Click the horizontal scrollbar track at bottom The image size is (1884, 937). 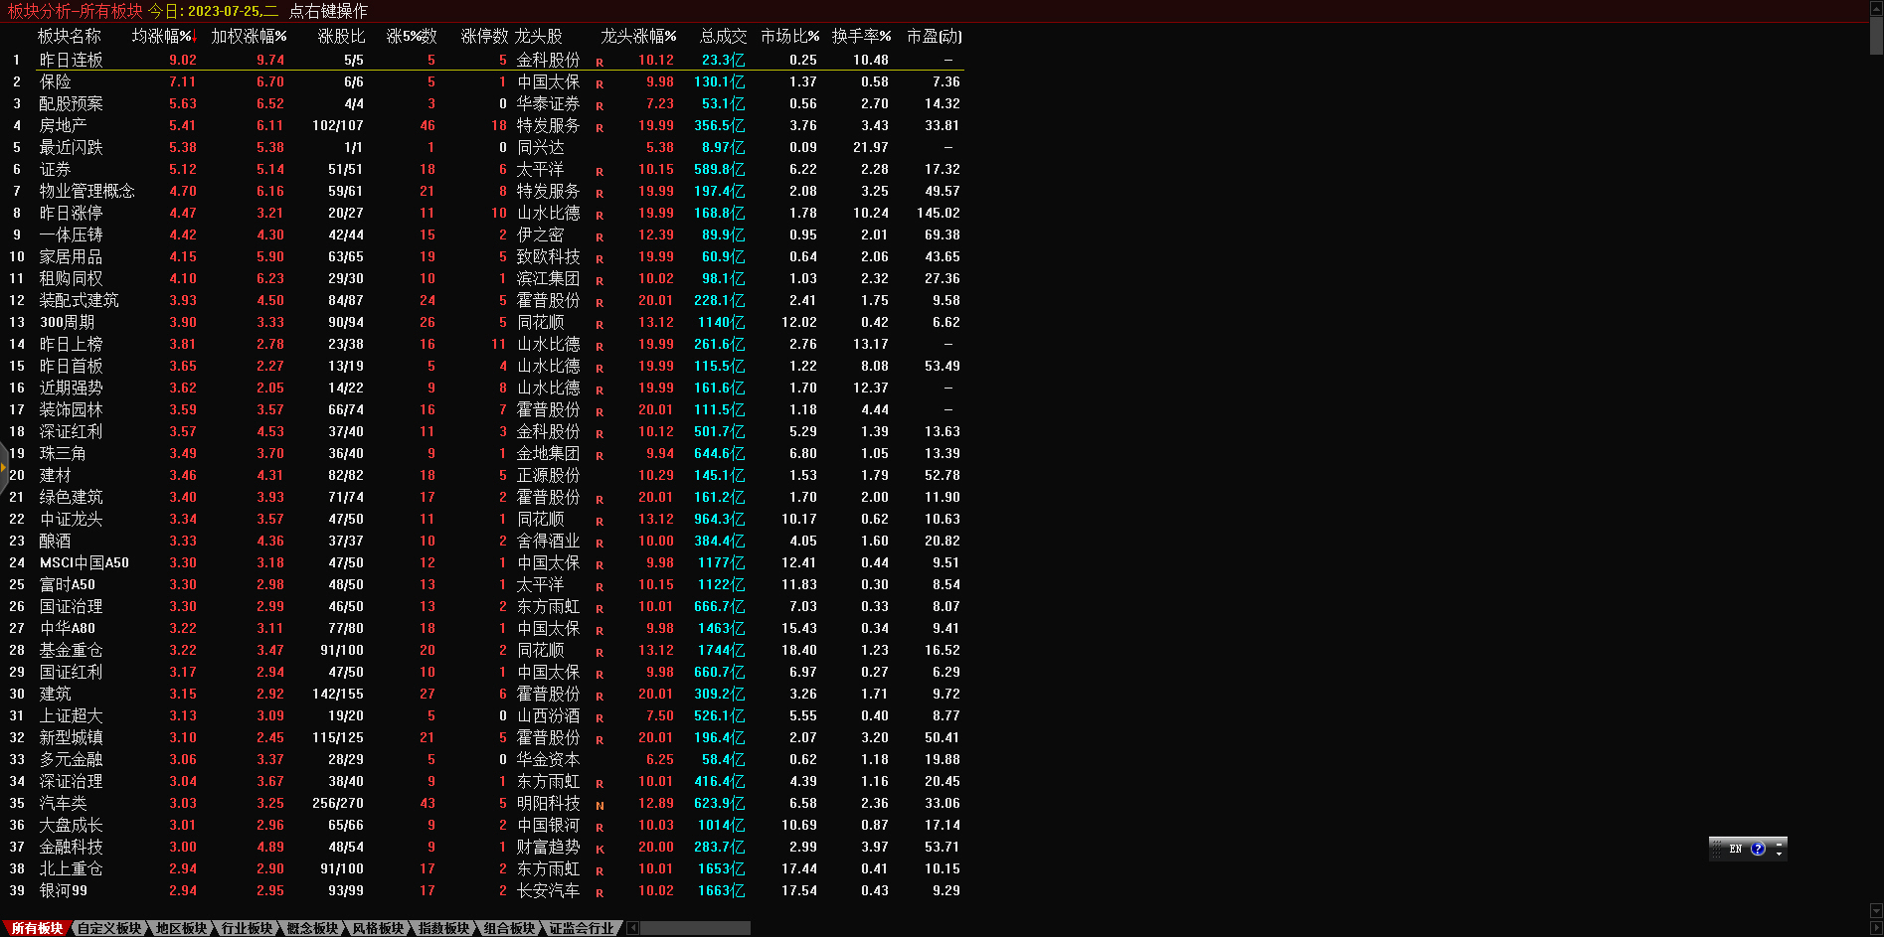pyautogui.click(x=696, y=928)
